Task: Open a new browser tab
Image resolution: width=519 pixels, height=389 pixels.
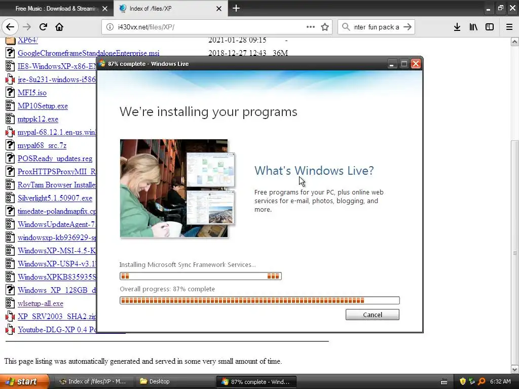Action: [236, 8]
